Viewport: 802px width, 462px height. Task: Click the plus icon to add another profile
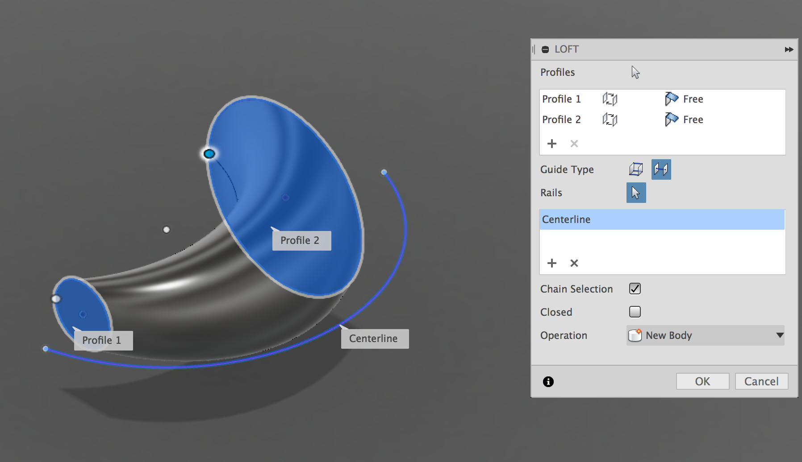tap(552, 144)
